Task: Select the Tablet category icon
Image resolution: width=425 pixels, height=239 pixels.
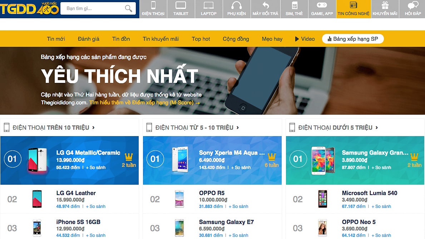Action: [181, 6]
